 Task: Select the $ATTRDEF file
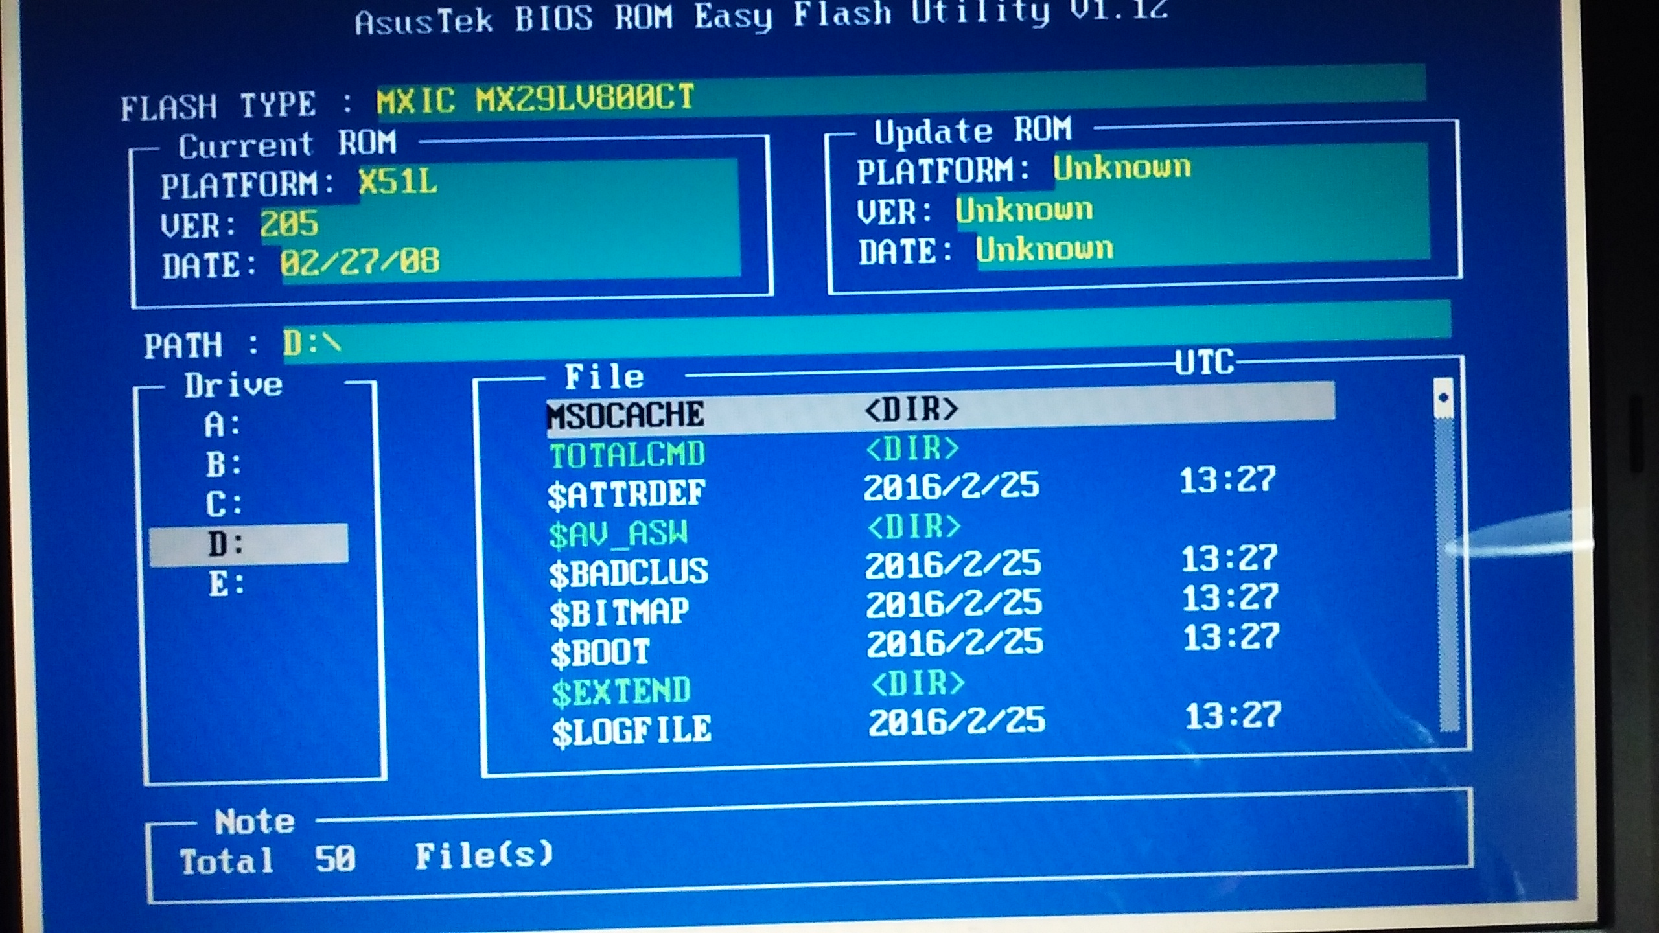tap(626, 494)
